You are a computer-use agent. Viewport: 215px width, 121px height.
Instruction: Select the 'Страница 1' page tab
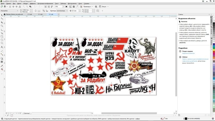click(x=27, y=113)
